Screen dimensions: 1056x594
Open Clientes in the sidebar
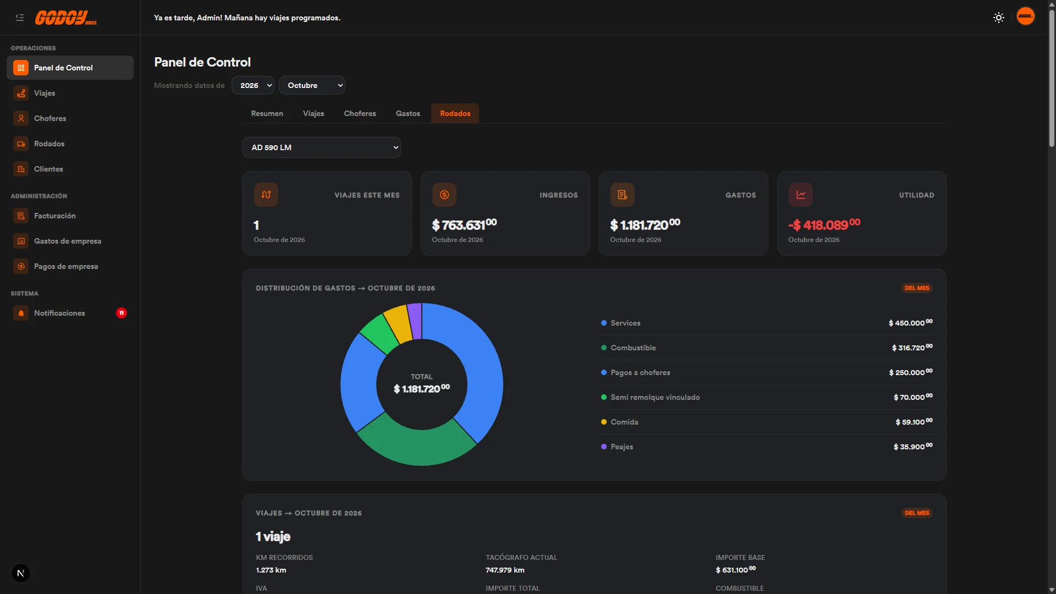tap(70, 169)
